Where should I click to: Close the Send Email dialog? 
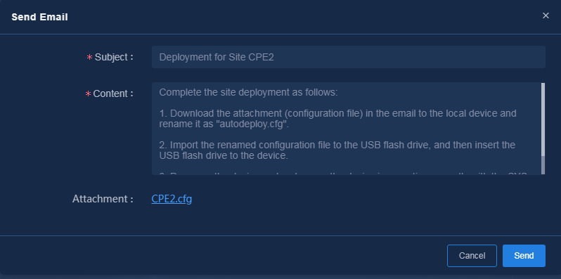(x=546, y=15)
